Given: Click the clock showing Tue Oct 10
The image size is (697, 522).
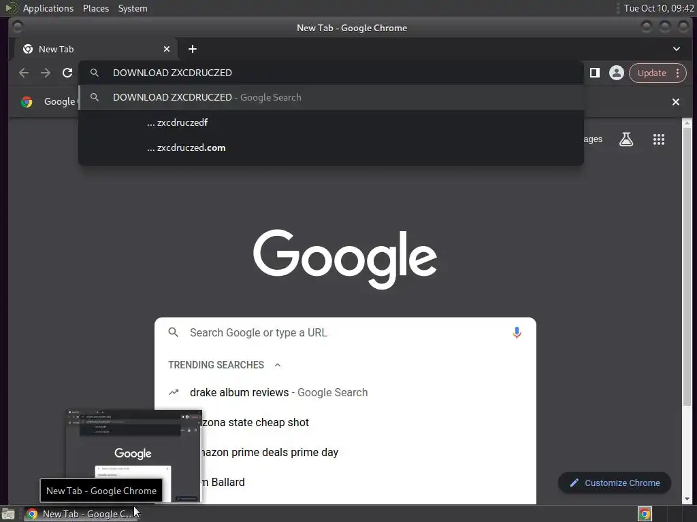Looking at the screenshot, I should pos(659,8).
